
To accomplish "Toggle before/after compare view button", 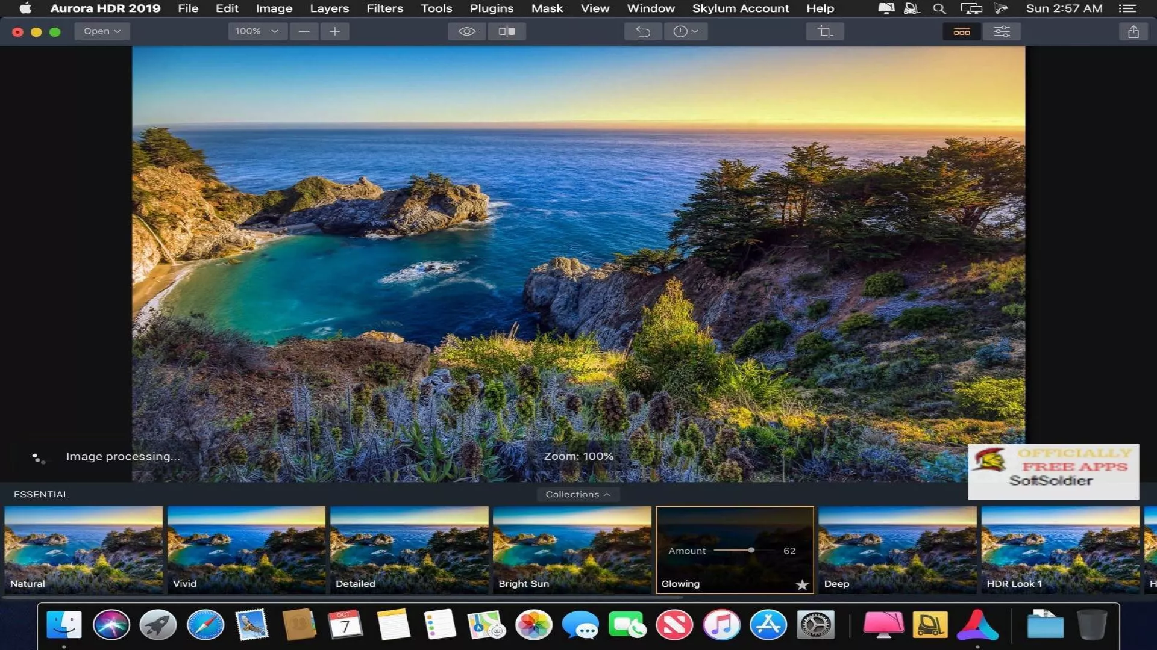I will click(x=507, y=31).
